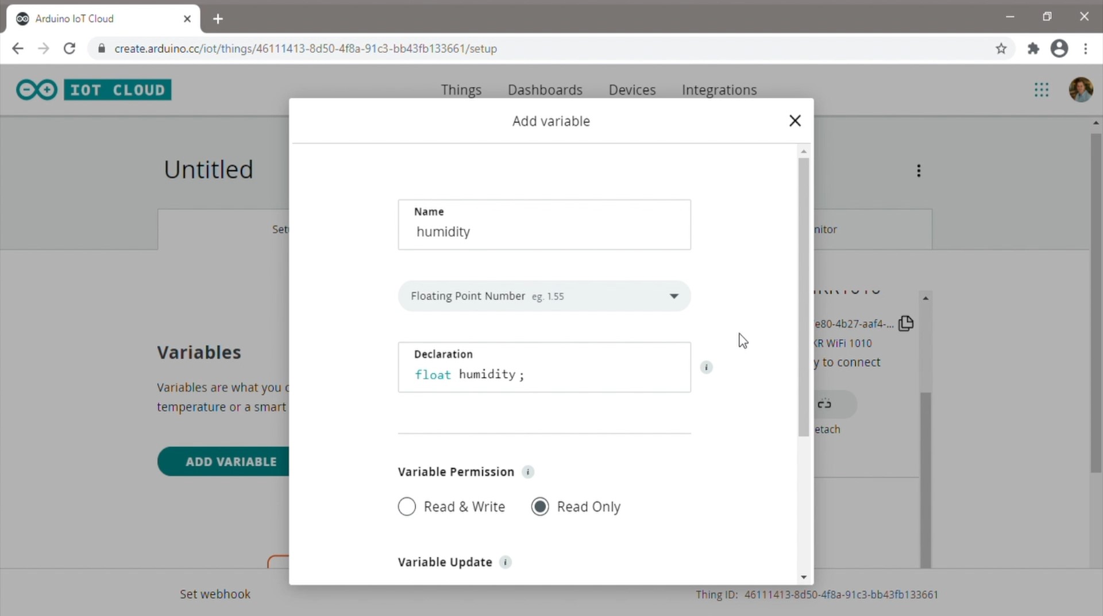Image resolution: width=1103 pixels, height=616 pixels.
Task: Select the Read Only permission
Action: pos(540,507)
